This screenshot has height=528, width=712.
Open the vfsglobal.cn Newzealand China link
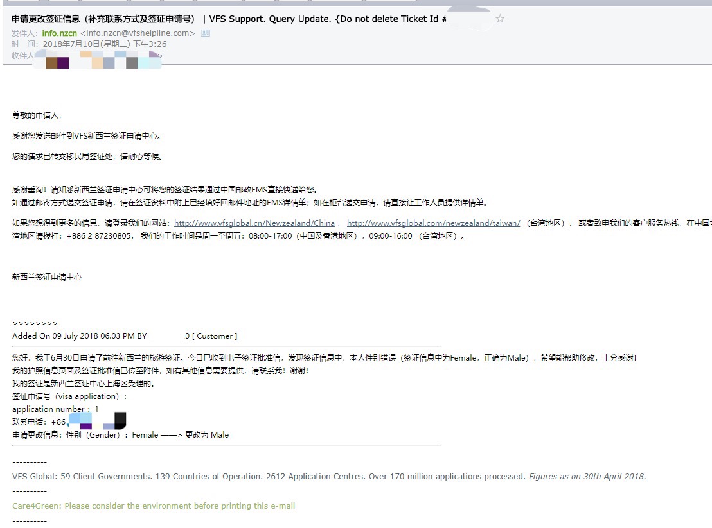[254, 223]
